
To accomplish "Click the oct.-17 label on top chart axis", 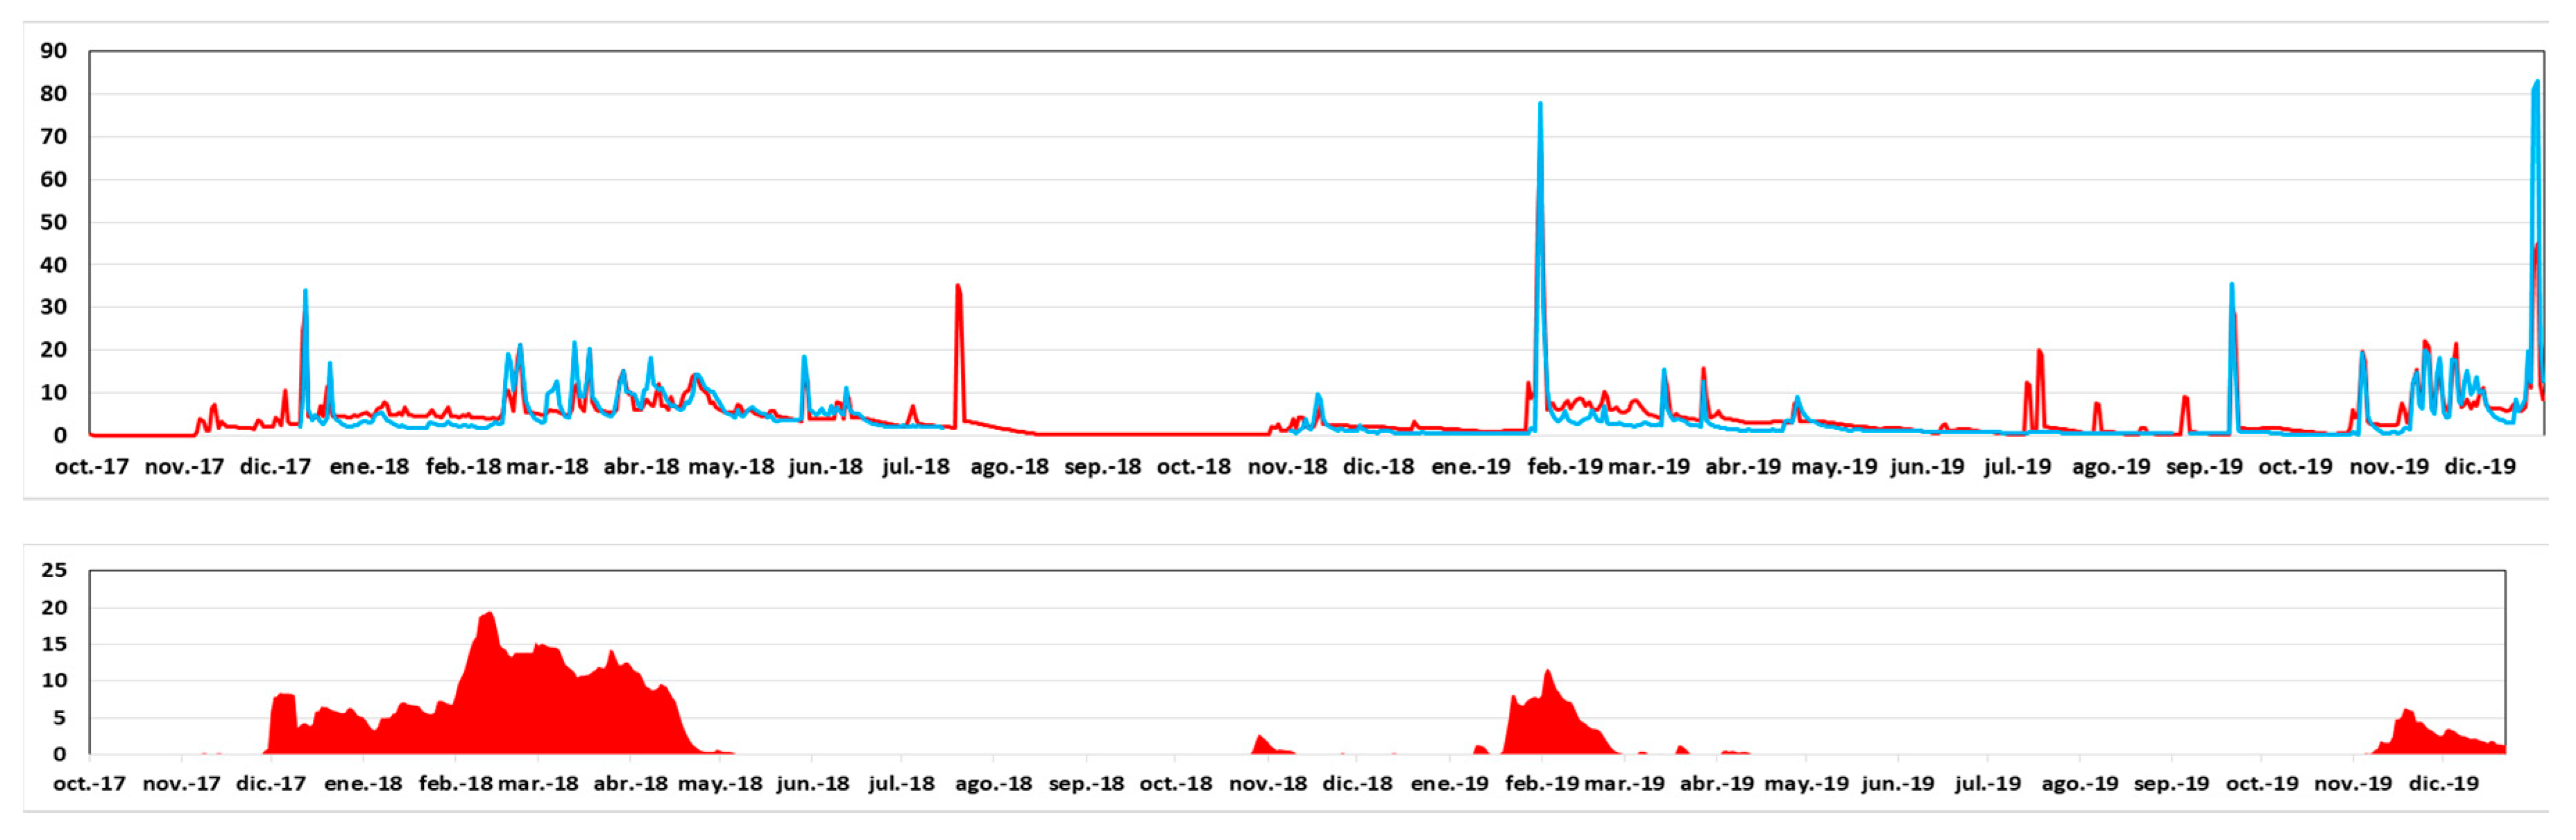I will (x=92, y=467).
